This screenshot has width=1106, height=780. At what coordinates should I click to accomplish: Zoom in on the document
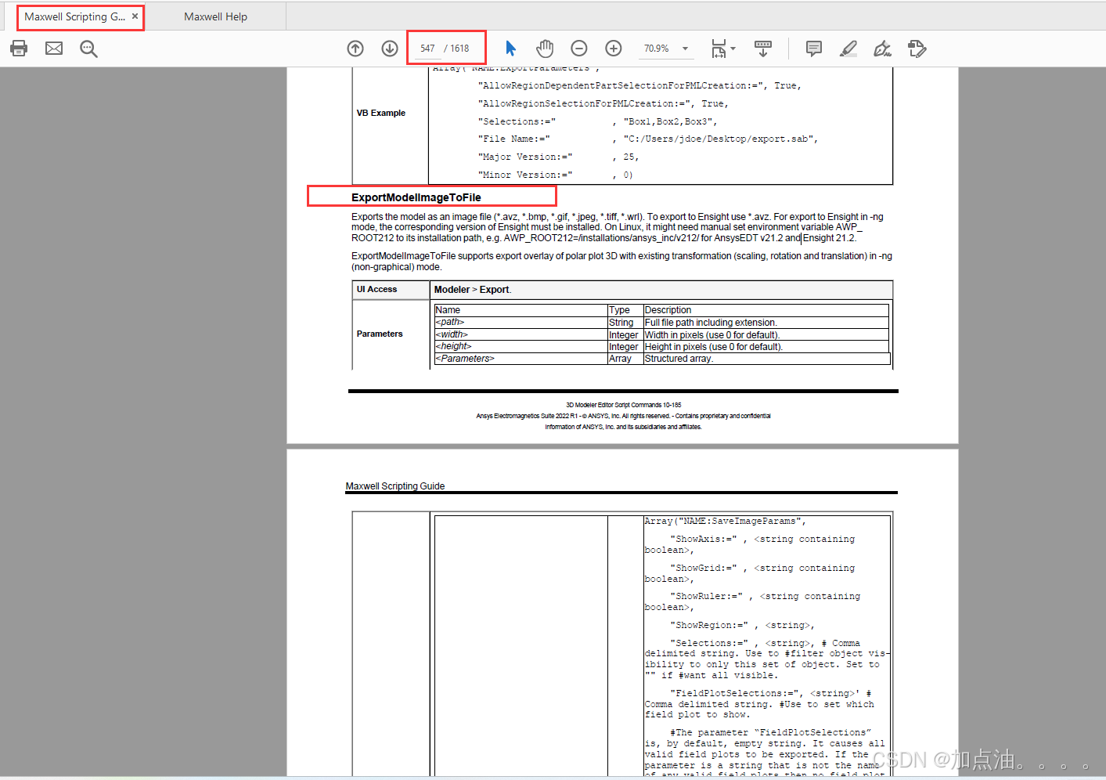click(x=614, y=49)
